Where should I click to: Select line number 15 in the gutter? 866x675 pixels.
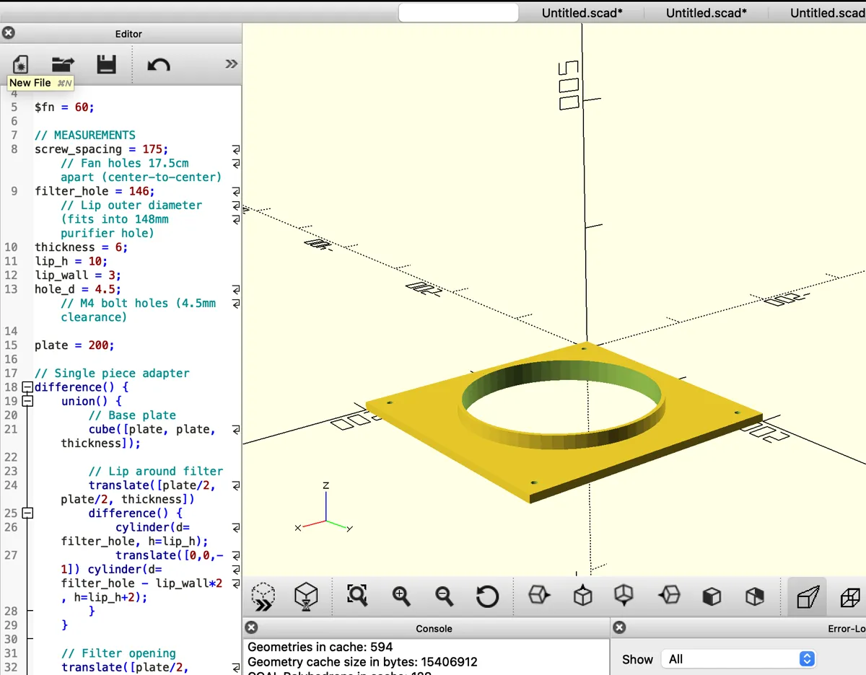pyautogui.click(x=11, y=345)
